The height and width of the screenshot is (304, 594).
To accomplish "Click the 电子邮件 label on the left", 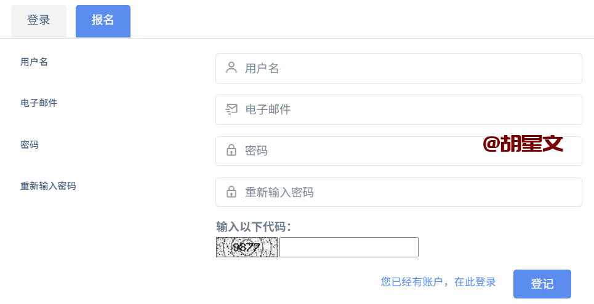I will [39, 103].
